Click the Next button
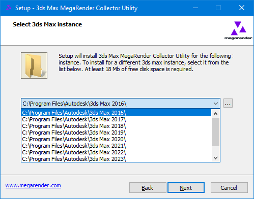 (186, 188)
